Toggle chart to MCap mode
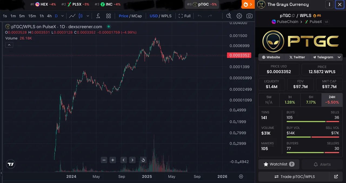346x183 pixels. pos(137,16)
